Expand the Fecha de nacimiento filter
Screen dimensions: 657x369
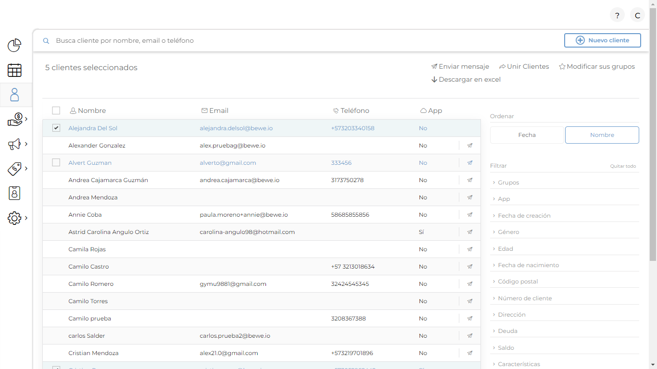(x=564, y=265)
